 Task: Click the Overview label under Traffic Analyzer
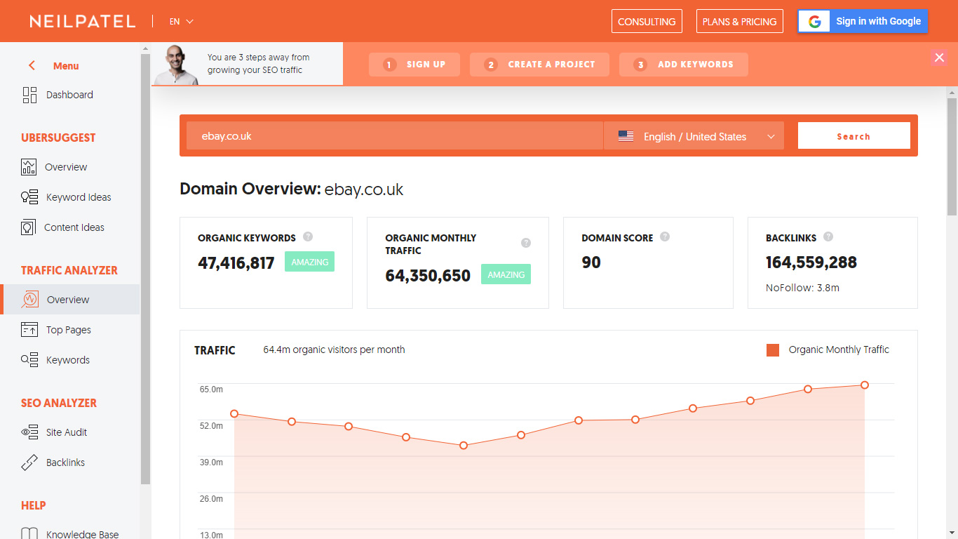coord(68,300)
